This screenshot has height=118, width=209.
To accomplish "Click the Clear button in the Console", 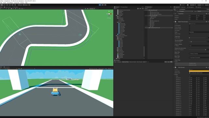I will [115, 62].
